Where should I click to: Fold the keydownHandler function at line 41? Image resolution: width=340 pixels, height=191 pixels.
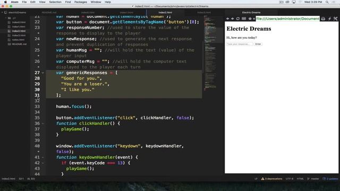coord(43,158)
